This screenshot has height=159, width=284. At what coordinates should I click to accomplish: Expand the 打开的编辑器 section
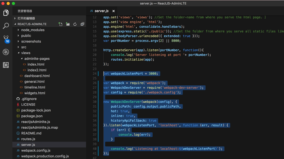click(26, 18)
